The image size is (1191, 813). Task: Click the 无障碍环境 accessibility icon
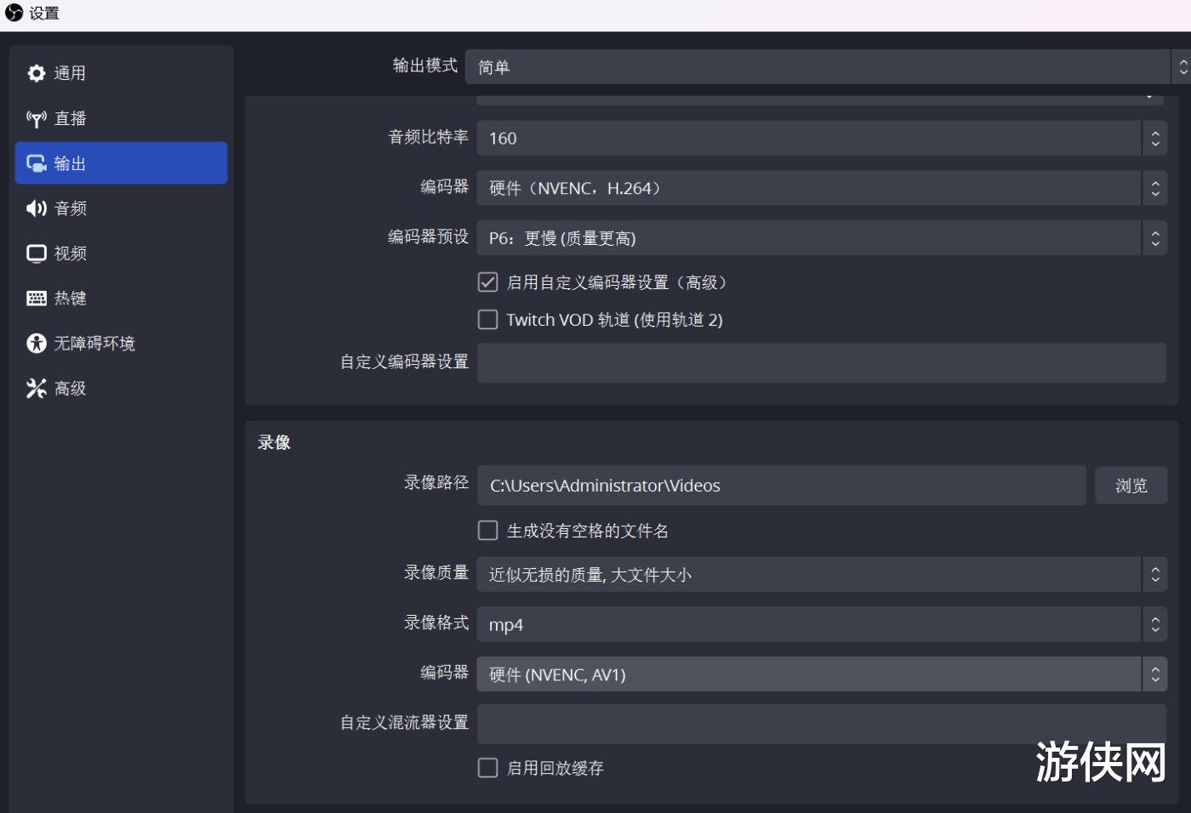(x=36, y=343)
